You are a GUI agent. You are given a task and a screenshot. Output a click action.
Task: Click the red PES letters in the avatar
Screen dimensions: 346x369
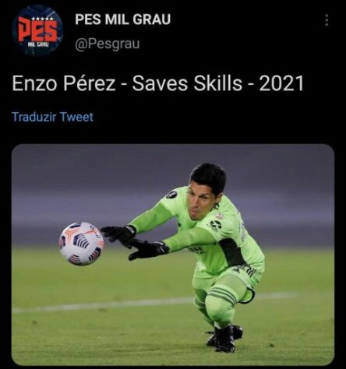[x=37, y=31]
